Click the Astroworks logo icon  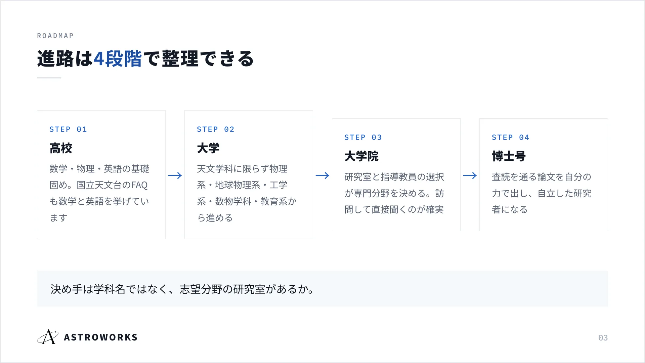pyautogui.click(x=48, y=337)
